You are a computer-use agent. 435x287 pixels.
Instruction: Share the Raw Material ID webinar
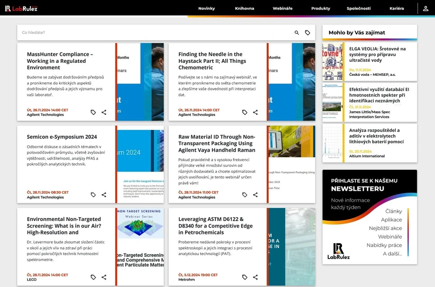[x=255, y=195]
